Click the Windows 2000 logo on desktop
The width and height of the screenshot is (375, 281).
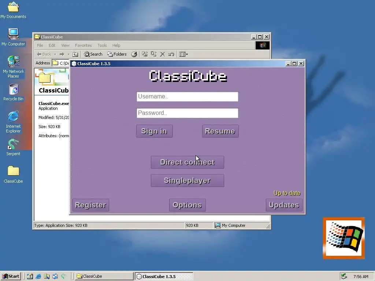click(x=344, y=238)
